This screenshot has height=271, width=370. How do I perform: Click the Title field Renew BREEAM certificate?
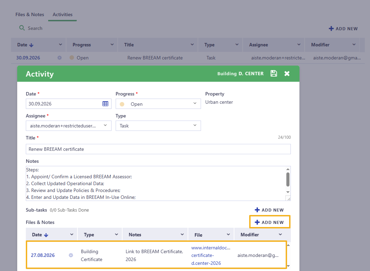[x=158, y=149]
